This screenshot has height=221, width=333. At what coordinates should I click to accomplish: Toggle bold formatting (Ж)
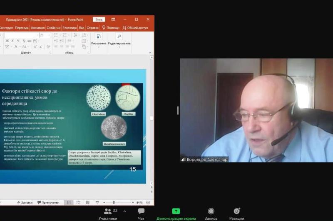7,41
